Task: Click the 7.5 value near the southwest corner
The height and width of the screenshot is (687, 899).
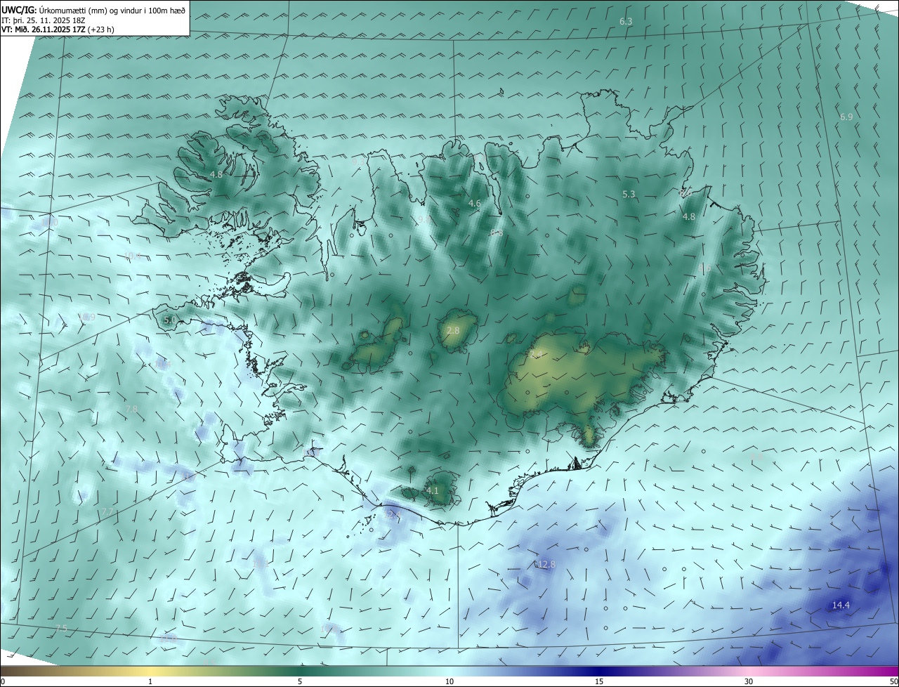Action: [61, 628]
